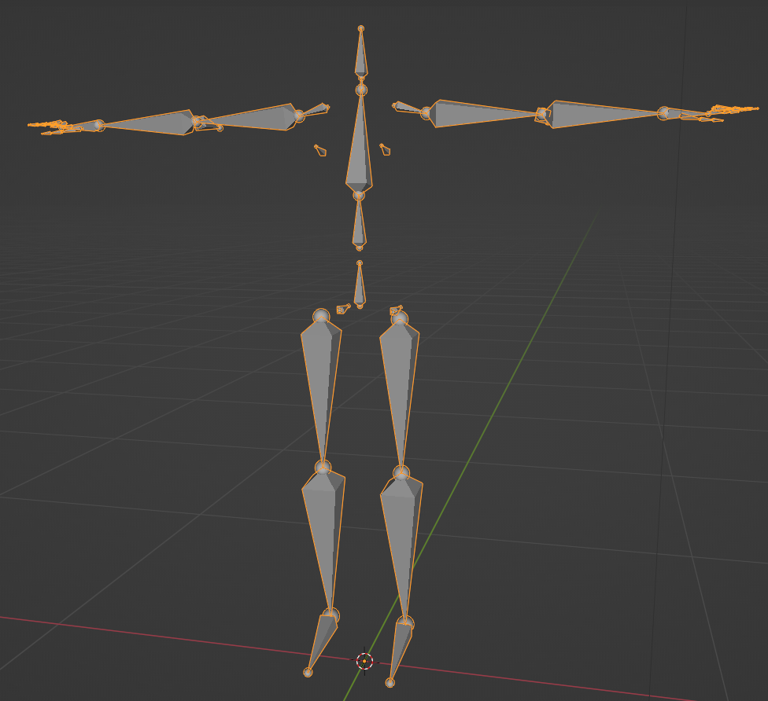Image resolution: width=768 pixels, height=701 pixels.
Task: Select the screen-left forearm bone
Action: [x=147, y=123]
